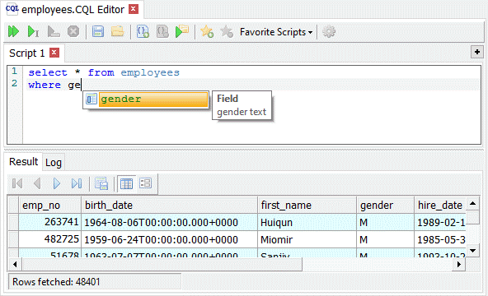Switch to the Script 1 tab
The height and width of the screenshot is (296, 488).
coord(26,53)
